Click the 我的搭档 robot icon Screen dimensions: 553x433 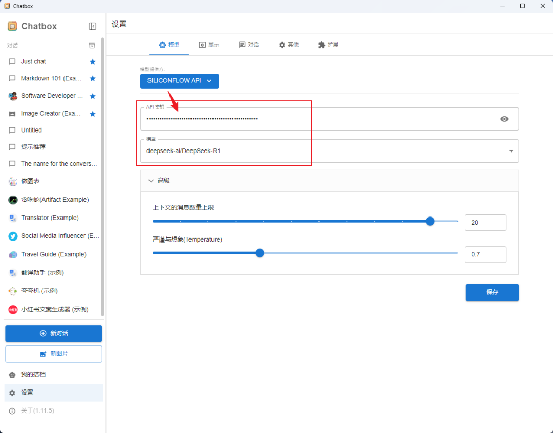(x=12, y=375)
